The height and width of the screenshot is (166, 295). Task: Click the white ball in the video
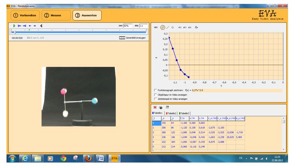(x=65, y=114)
